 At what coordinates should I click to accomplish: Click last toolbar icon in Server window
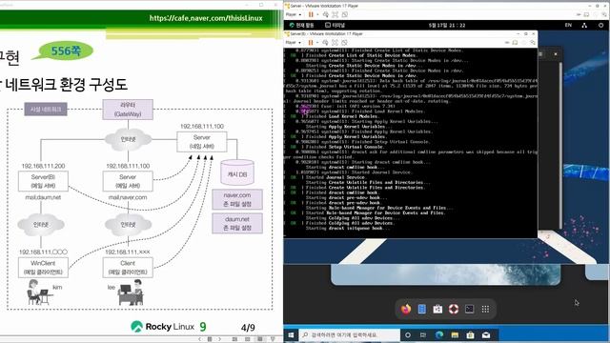604,14
